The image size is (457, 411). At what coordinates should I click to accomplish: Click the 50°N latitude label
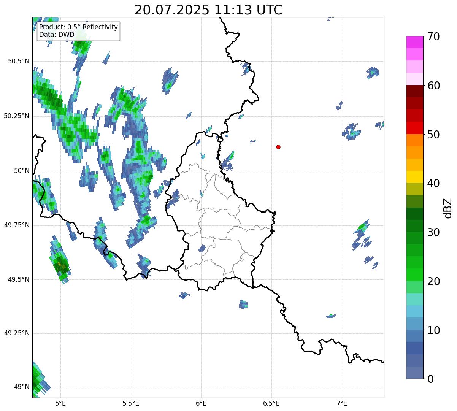click(x=22, y=171)
